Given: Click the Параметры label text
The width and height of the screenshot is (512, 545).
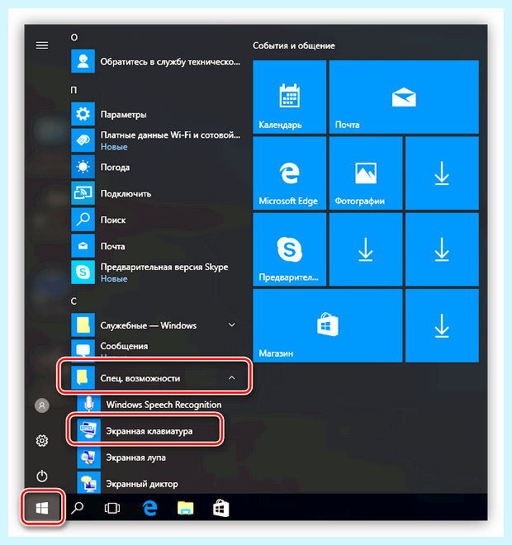Looking at the screenshot, I should pos(123,115).
